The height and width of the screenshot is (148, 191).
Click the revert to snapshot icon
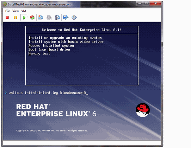click(49, 18)
